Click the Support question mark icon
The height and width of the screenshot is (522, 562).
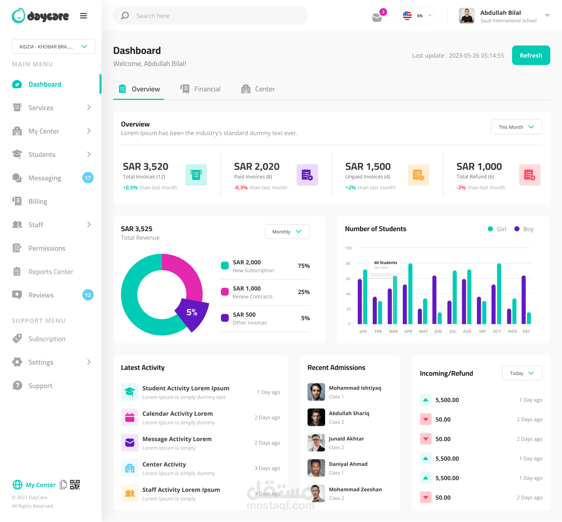17,386
